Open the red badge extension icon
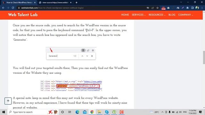 click(x=163, y=8)
